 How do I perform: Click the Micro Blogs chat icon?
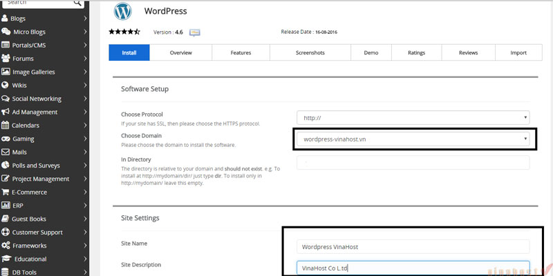6,32
